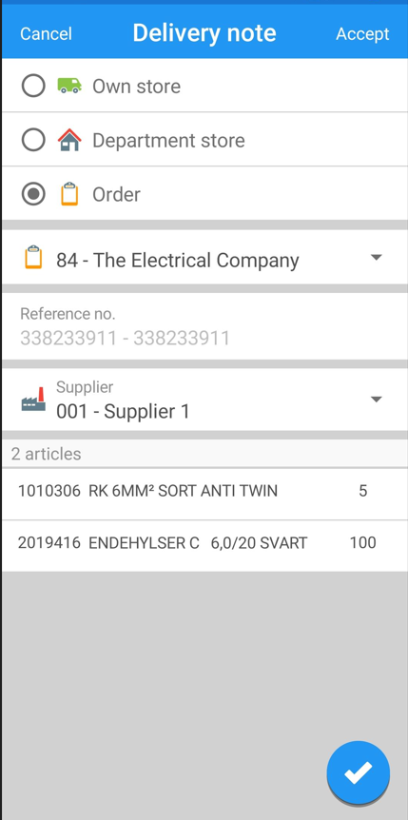408x820 pixels.
Task: Click the clipboard icon beside Order
Action: (x=69, y=193)
